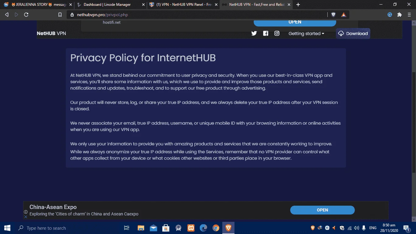
Task: Open Task View on the taskbar
Action: click(127, 228)
